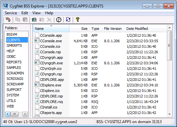Open the Edit menu
The image size is (177, 127).
click(x=25, y=13)
